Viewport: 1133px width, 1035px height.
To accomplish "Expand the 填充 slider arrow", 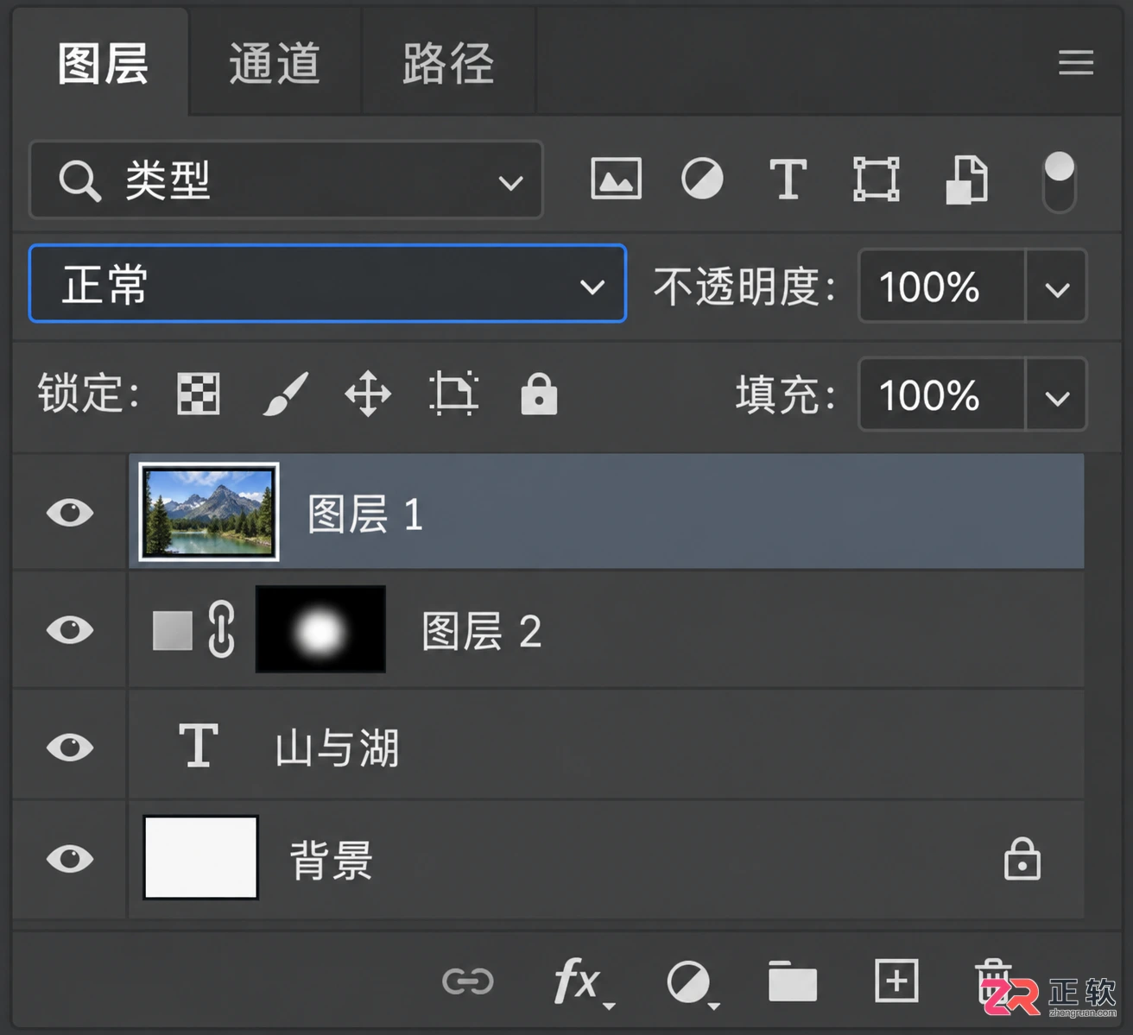I will point(1056,395).
